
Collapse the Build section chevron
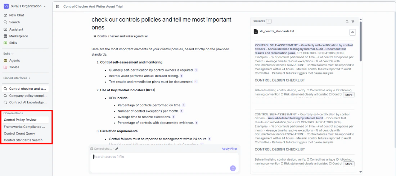[13, 54]
